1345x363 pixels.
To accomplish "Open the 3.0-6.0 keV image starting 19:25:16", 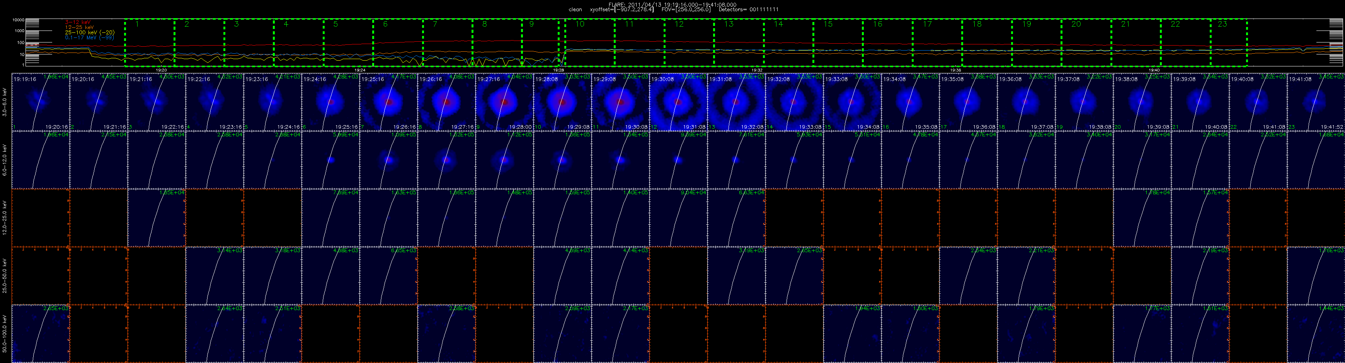I will pyautogui.click(x=388, y=102).
